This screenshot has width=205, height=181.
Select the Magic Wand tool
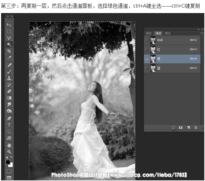(9, 44)
